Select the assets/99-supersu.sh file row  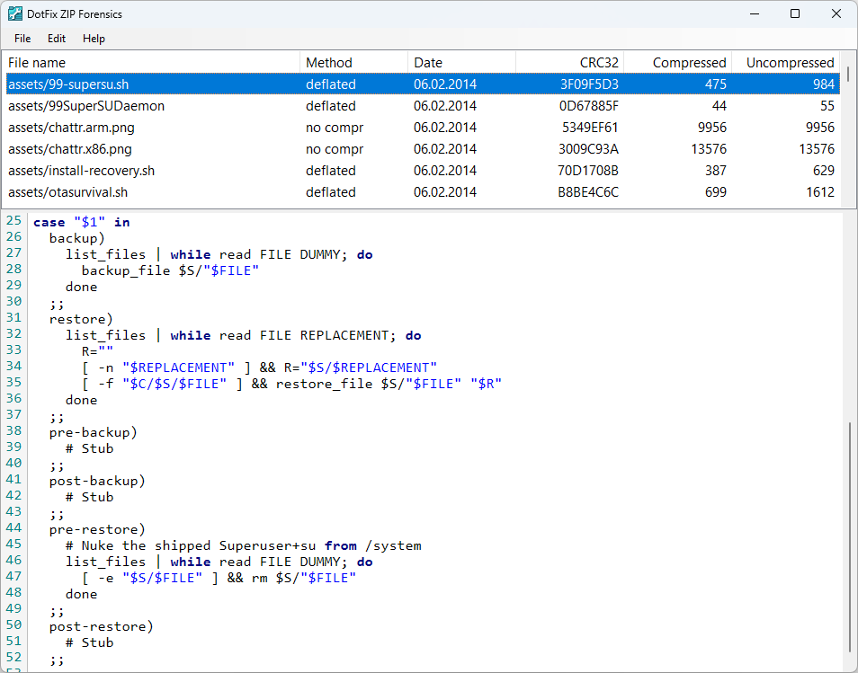coord(423,84)
